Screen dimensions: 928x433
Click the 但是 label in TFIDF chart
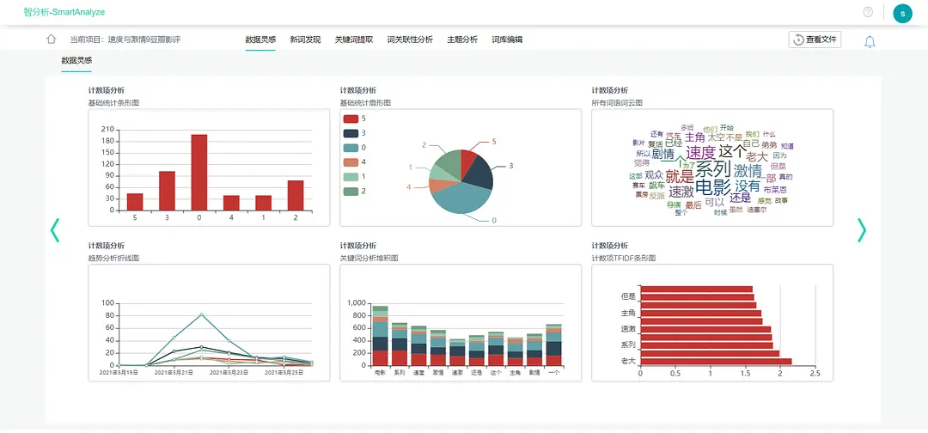[x=627, y=296]
